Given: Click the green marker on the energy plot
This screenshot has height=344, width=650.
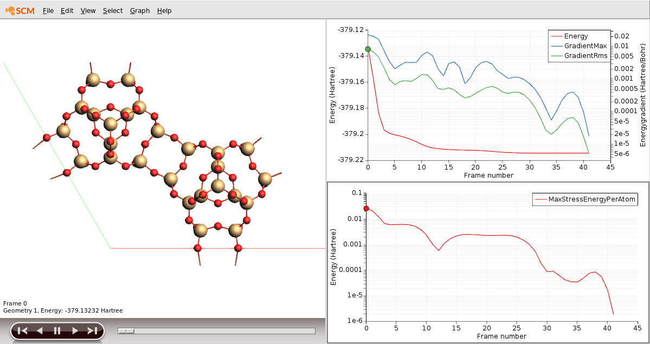Looking at the screenshot, I should coord(369,49).
